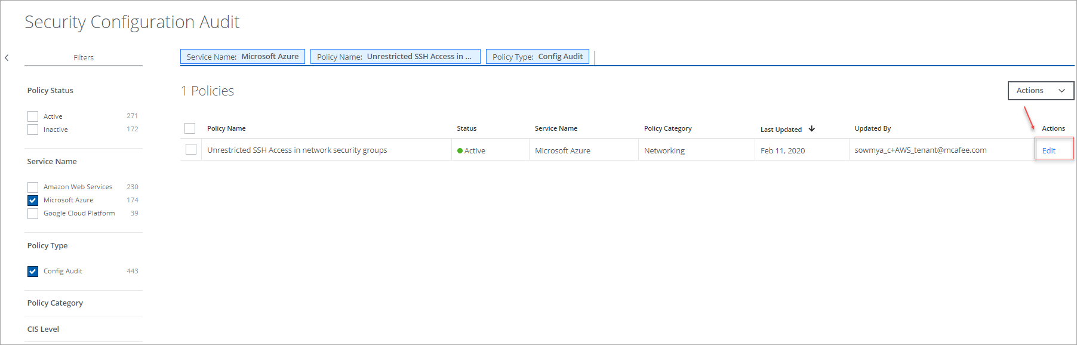
Task: Collapse the Filters panel with left chevron
Action: click(7, 58)
